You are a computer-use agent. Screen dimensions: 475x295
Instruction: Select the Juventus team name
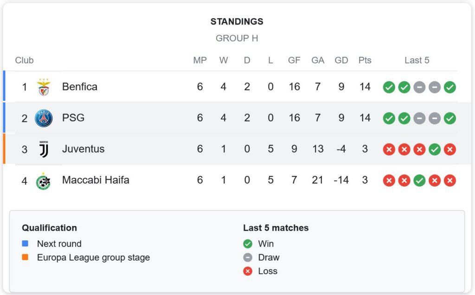tap(83, 149)
